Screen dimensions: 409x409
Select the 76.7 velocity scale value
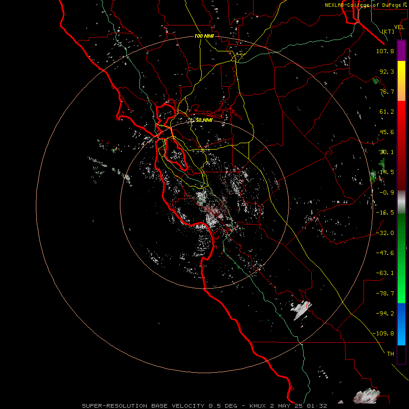point(387,91)
